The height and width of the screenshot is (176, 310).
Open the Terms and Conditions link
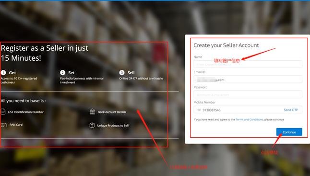coord(250,120)
